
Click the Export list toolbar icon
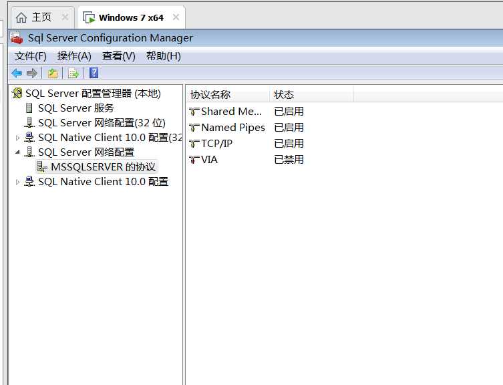tap(73, 74)
